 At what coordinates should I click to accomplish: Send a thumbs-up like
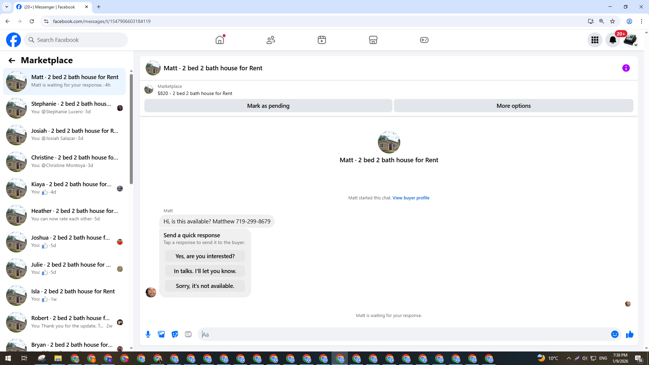629,334
